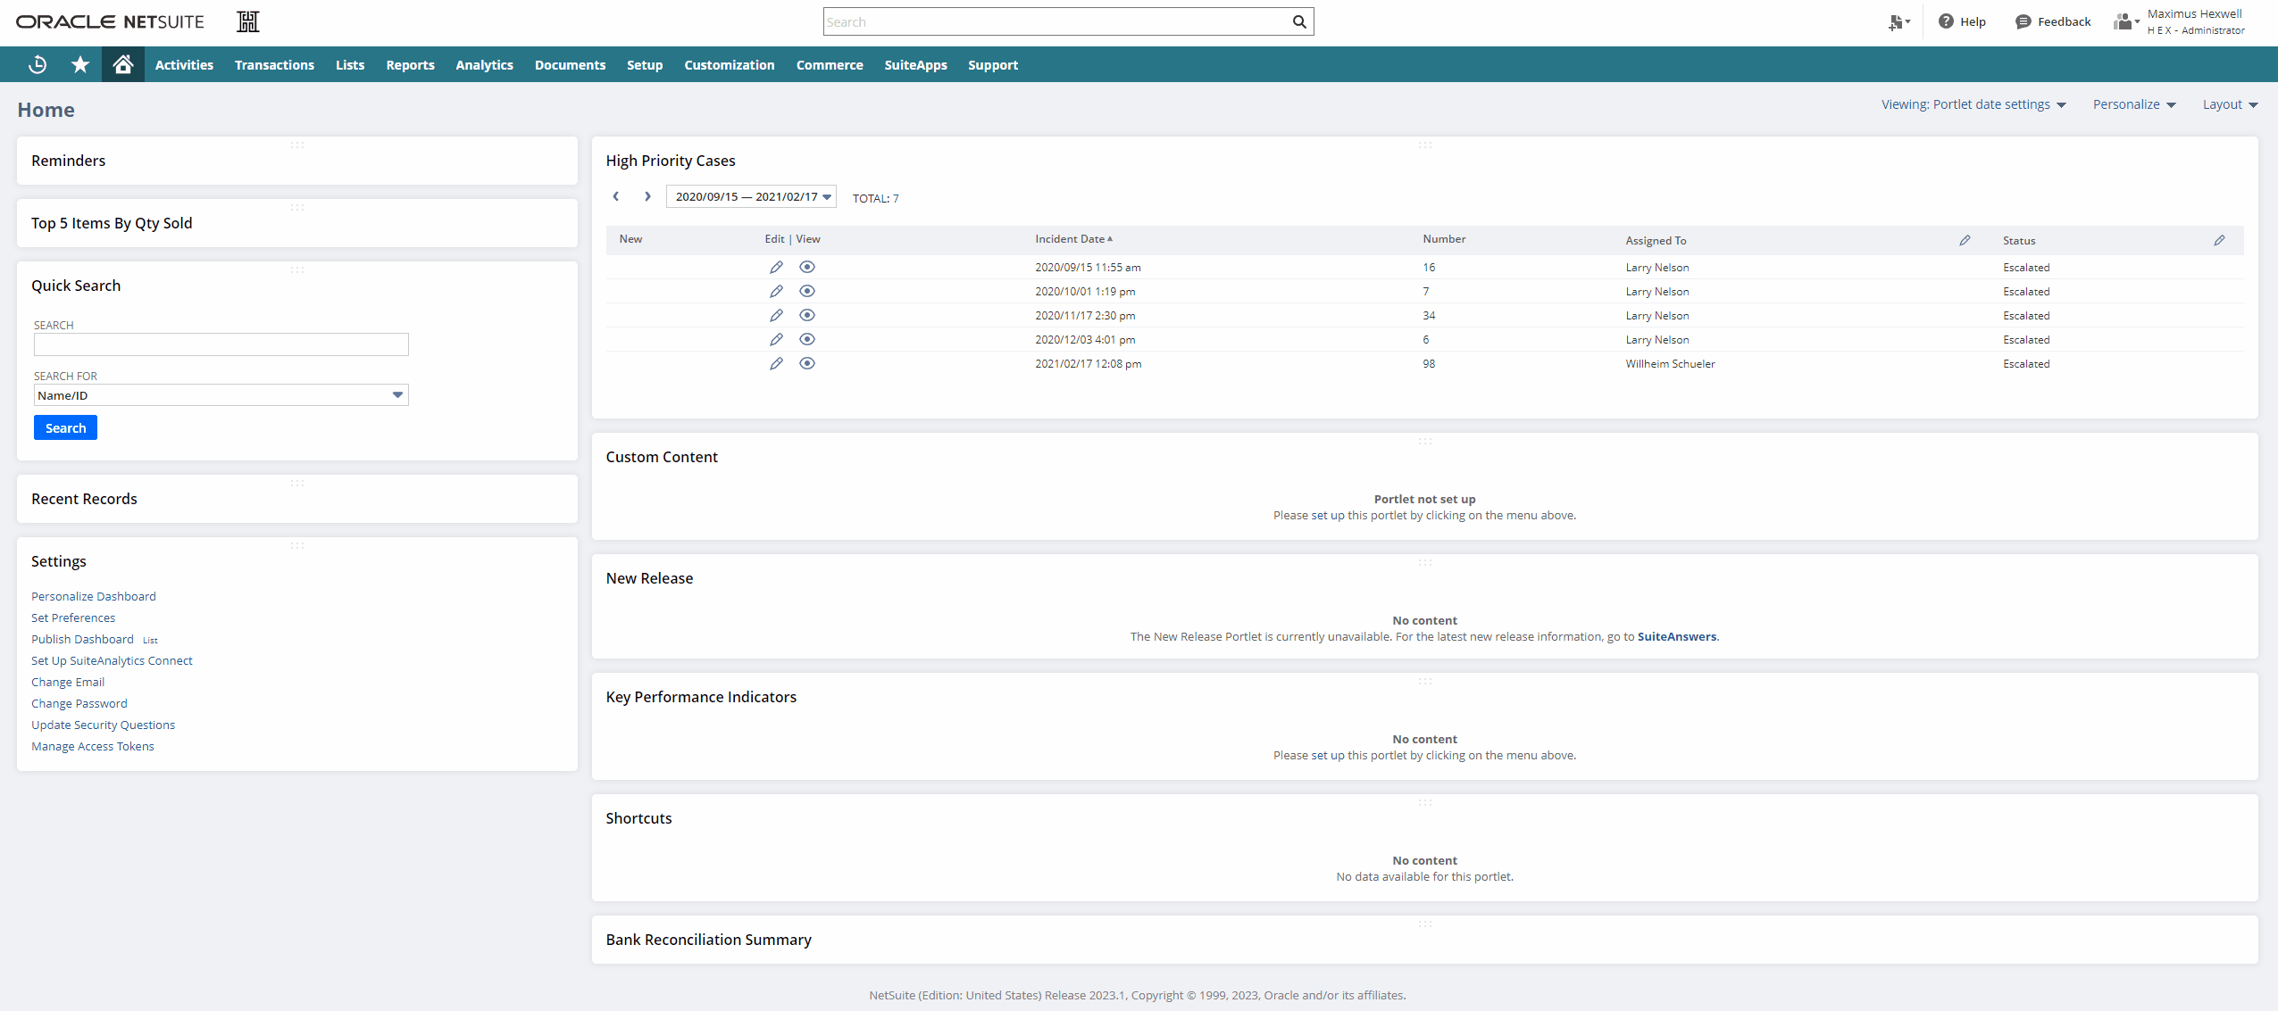This screenshot has width=2278, height=1011.
Task: Expand the Personalize dropdown
Action: [x=2134, y=104]
